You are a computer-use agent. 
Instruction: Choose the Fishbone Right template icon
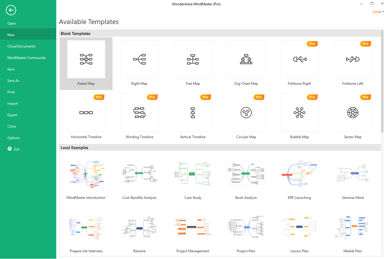[299, 59]
